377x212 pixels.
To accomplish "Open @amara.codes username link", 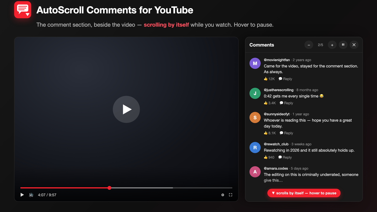I will tap(276, 168).
